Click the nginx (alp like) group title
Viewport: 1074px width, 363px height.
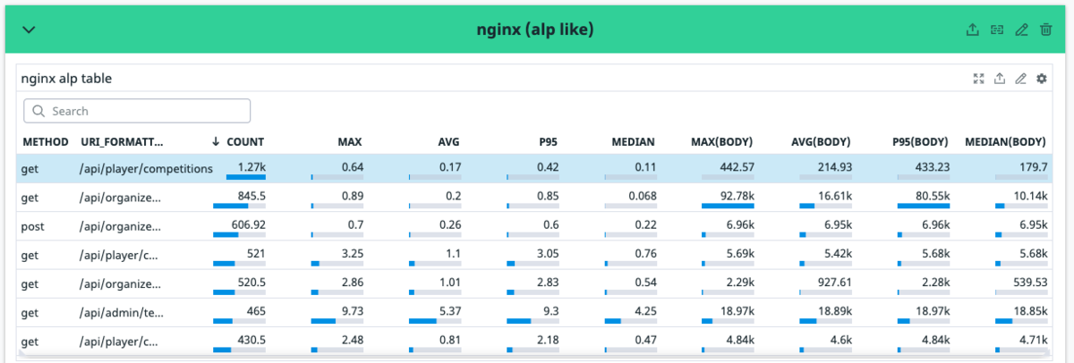(535, 30)
